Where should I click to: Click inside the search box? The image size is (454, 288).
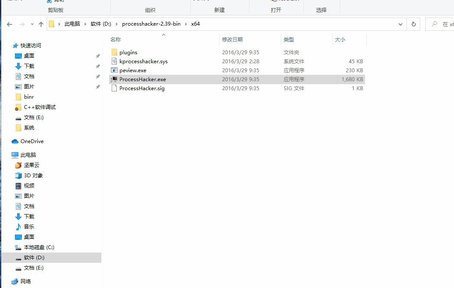(441, 24)
